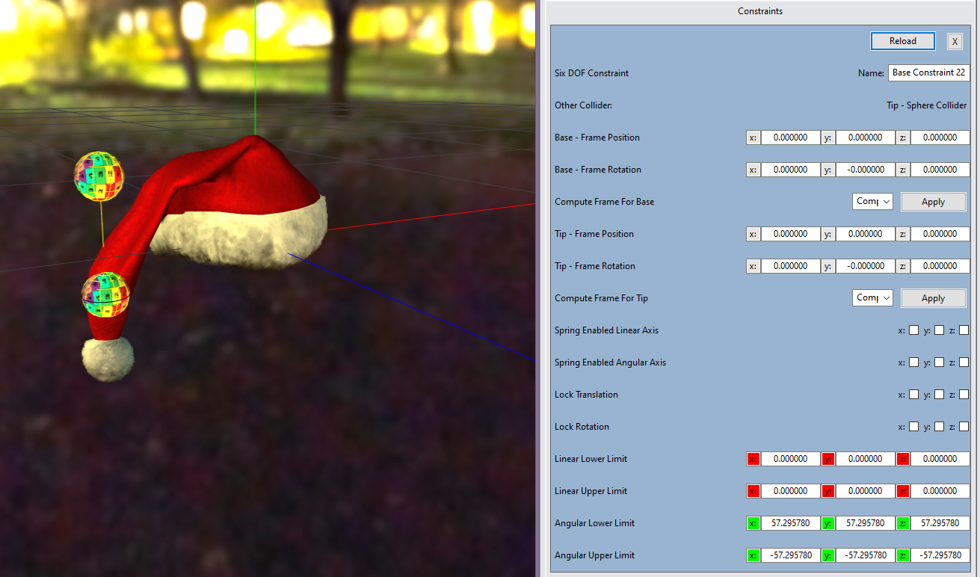The height and width of the screenshot is (577, 980).
Task: Toggle the green z axis icon on Angular Upper Limit
Action: [902, 555]
